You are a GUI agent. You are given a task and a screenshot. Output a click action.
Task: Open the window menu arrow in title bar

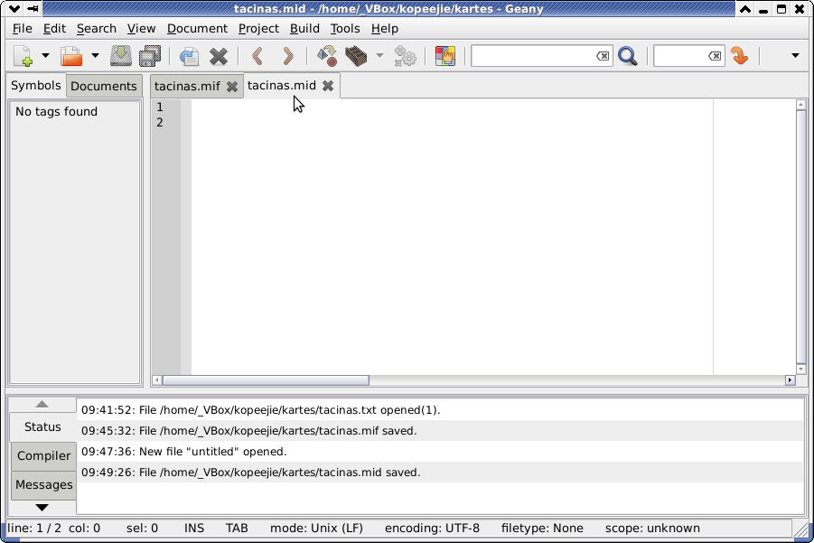pos(14,8)
